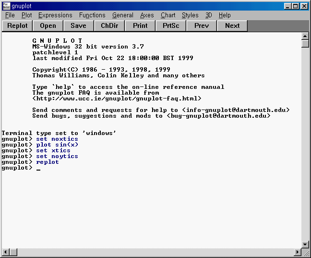Maximize the gnuplot window
The image size is (311, 258).
(295, 6)
